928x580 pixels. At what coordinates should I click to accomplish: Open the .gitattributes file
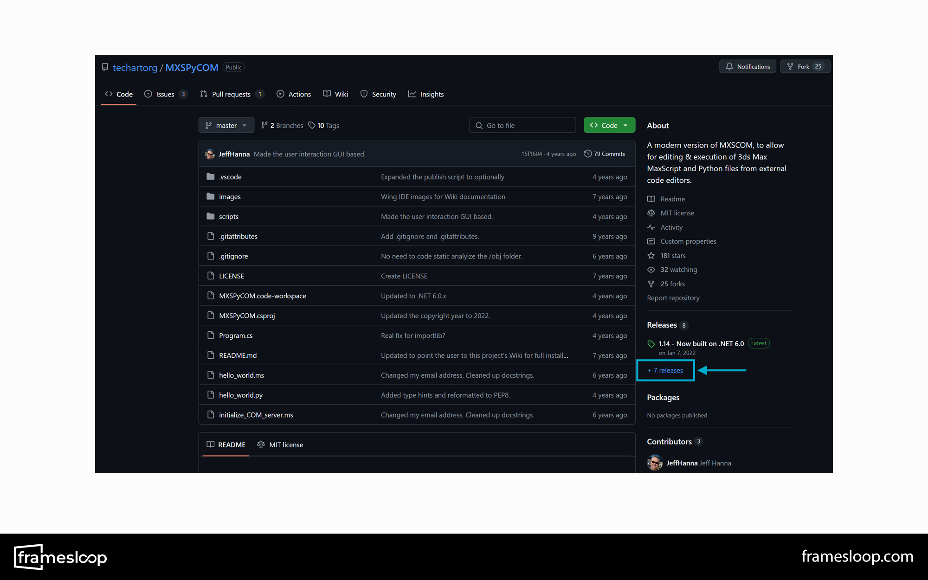[x=238, y=237]
